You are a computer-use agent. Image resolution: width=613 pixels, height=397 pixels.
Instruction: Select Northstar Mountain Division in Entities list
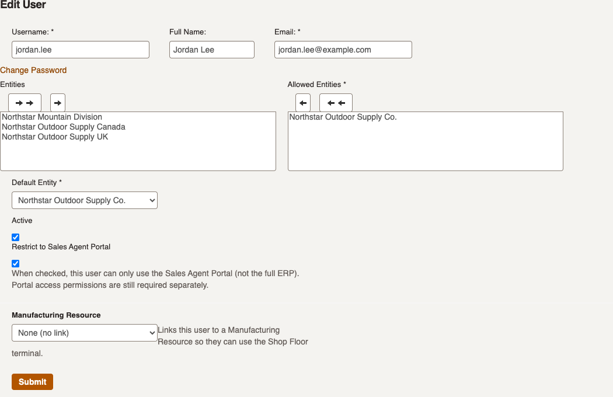point(138,117)
